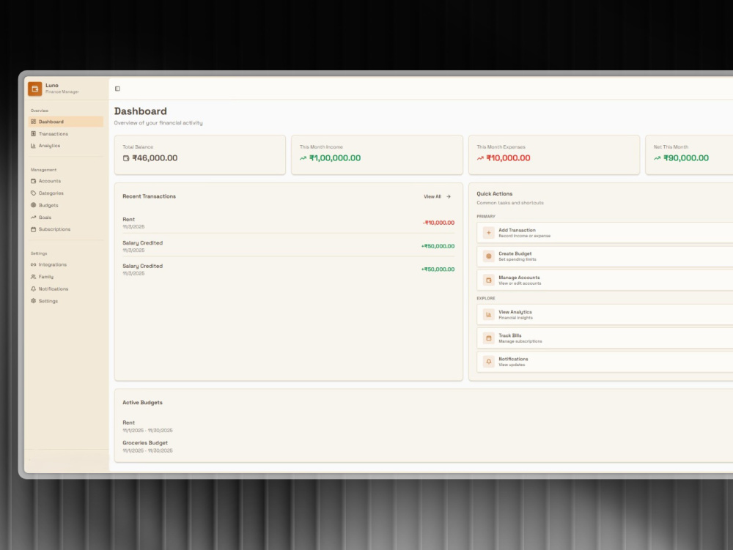Click the ₹90,000.00 net value

point(686,157)
